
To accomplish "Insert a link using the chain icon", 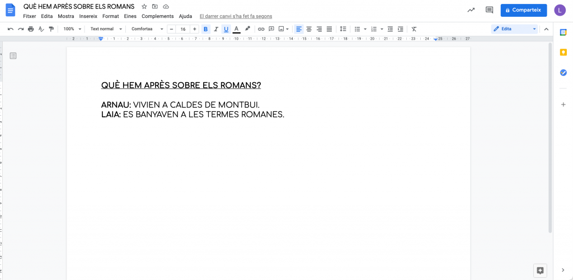I will pyautogui.click(x=261, y=29).
